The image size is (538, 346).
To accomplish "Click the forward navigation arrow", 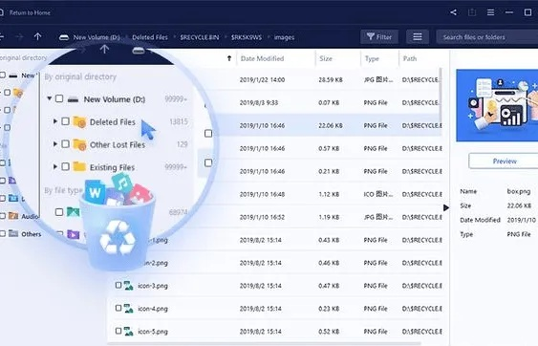I will pyautogui.click(x=19, y=36).
